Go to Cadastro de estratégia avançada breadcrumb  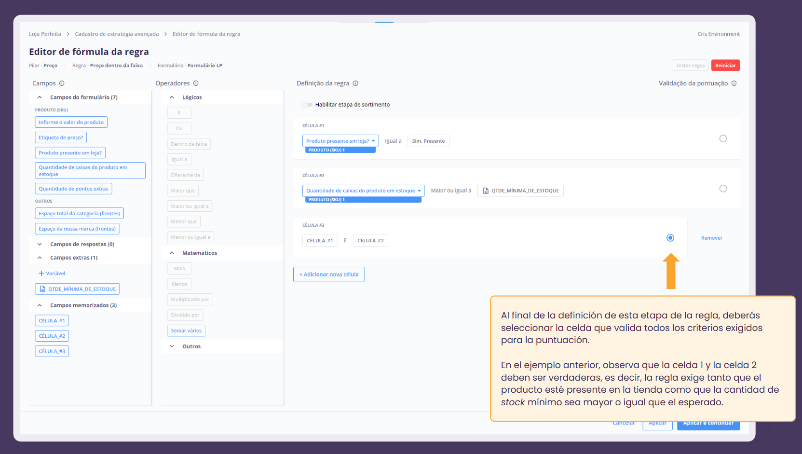(x=117, y=34)
